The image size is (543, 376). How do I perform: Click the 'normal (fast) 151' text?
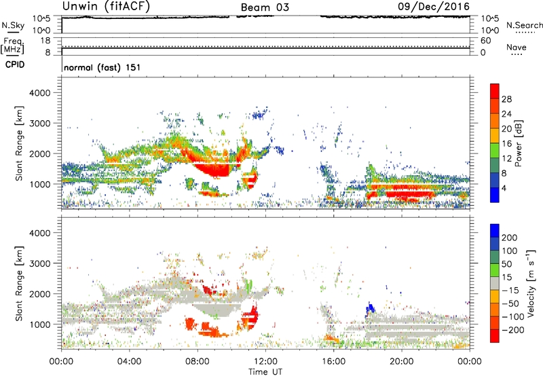coord(102,67)
